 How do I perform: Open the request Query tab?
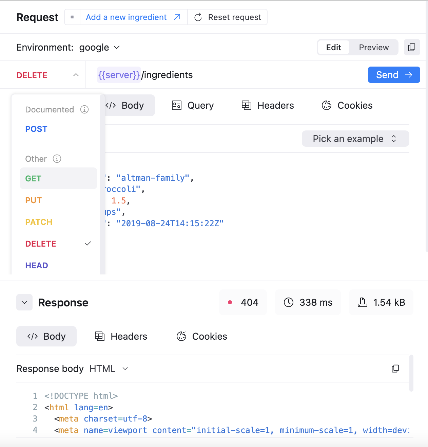pyautogui.click(x=193, y=106)
